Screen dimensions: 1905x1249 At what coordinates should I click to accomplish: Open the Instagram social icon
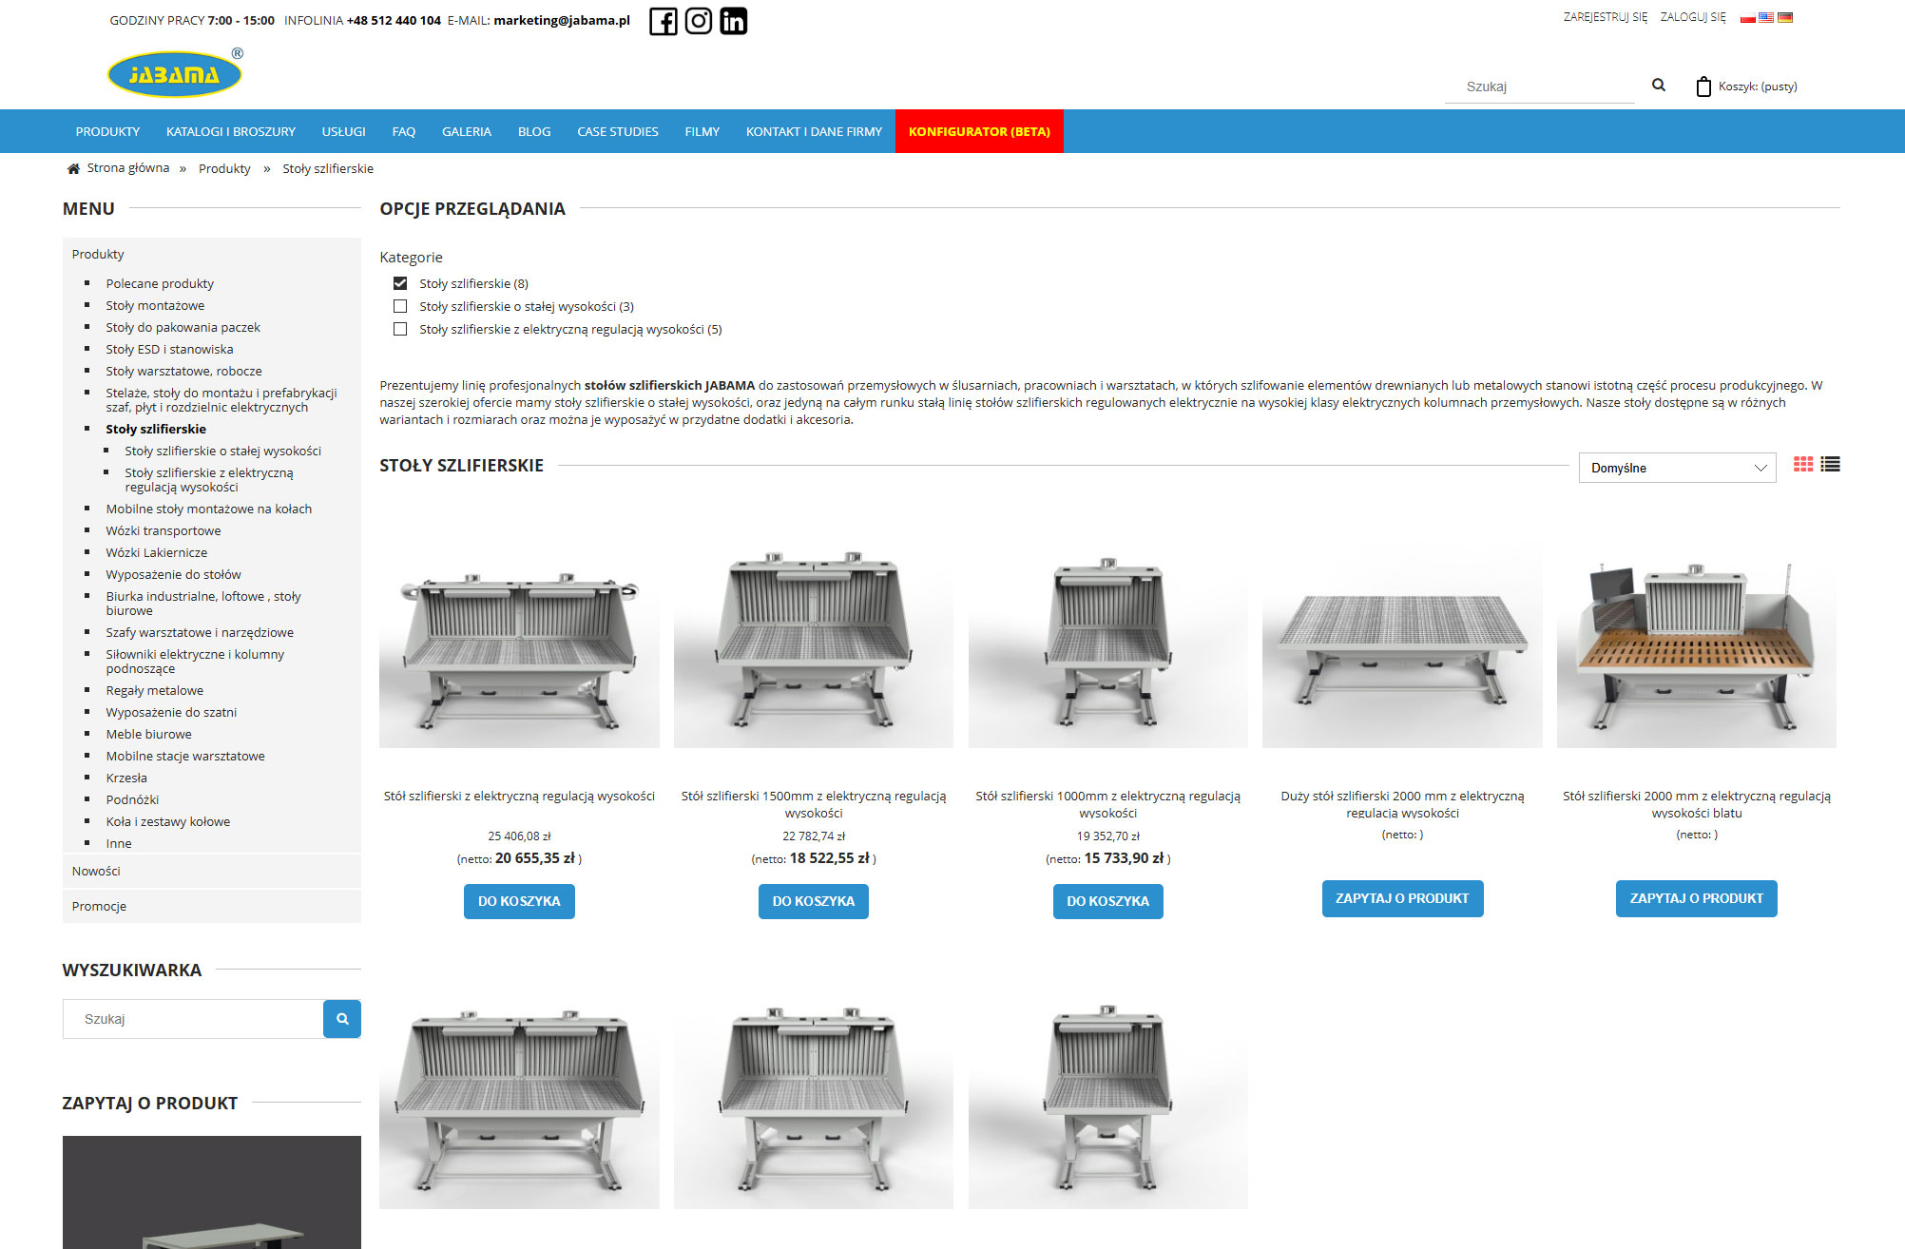pos(698,21)
